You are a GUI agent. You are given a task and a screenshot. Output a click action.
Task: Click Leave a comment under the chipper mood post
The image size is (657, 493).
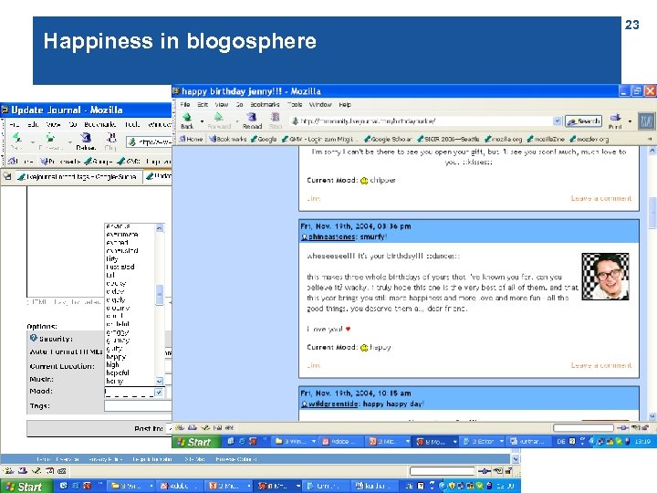pyautogui.click(x=601, y=198)
